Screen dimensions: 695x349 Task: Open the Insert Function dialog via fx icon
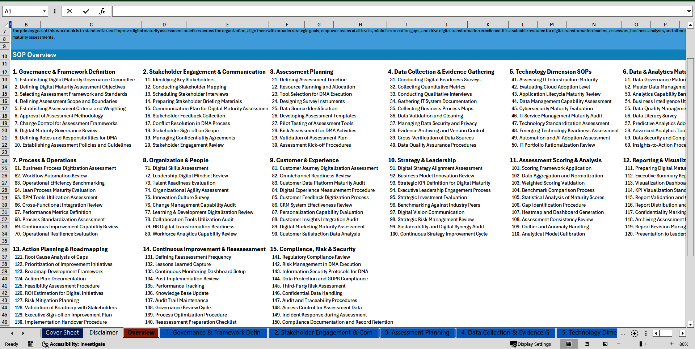[x=102, y=11]
